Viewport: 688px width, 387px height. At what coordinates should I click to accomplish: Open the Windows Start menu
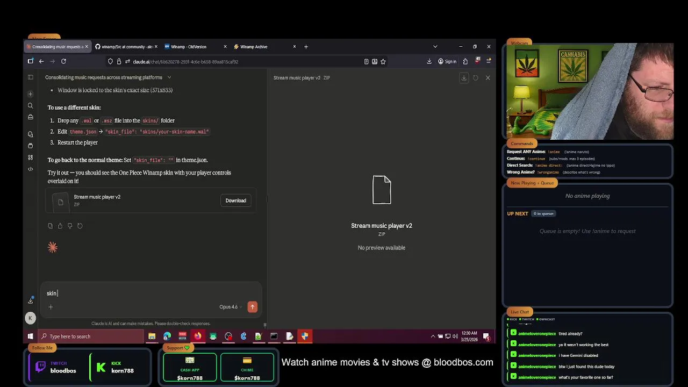pos(30,336)
